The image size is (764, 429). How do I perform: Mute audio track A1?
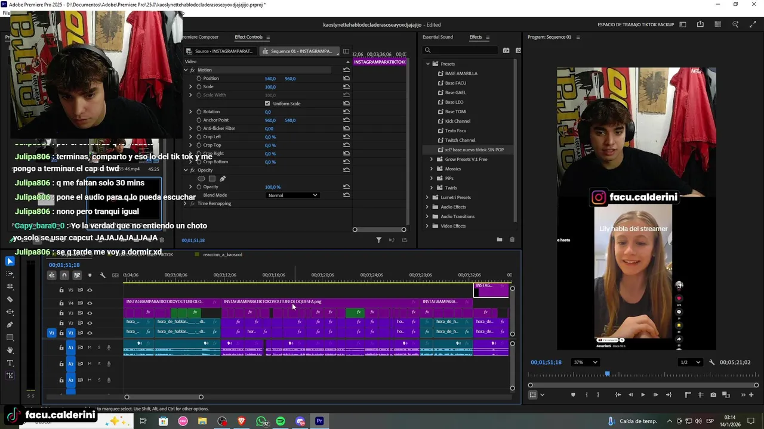(90, 347)
